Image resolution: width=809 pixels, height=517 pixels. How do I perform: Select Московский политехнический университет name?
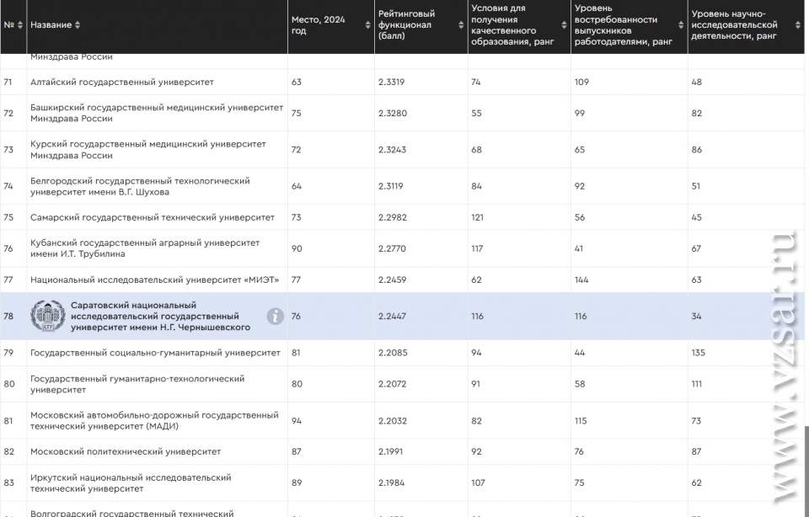click(126, 451)
